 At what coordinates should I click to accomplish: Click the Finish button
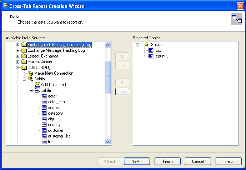point(167,161)
